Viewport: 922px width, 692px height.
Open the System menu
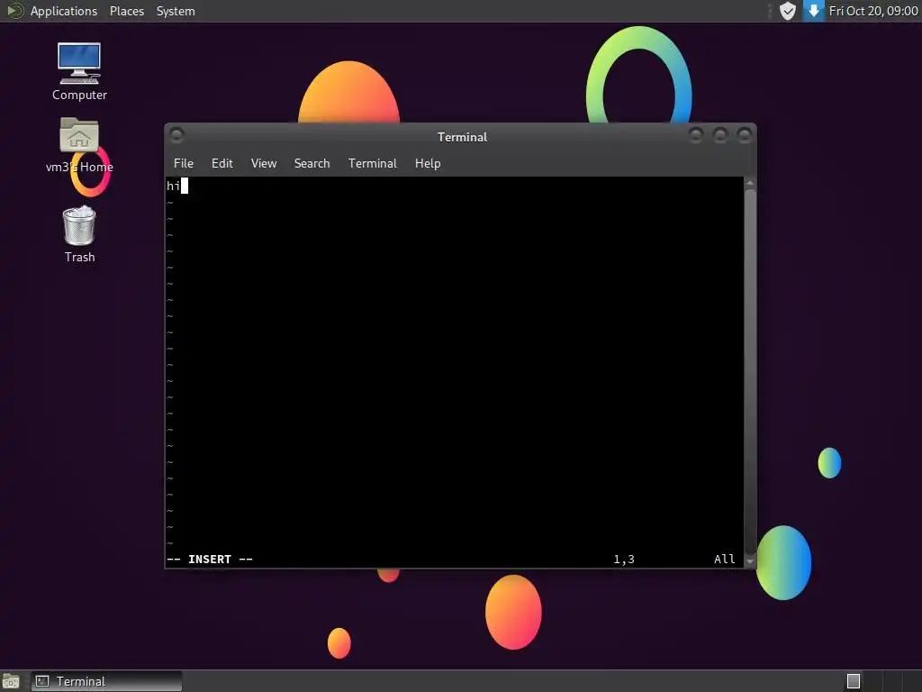176,11
